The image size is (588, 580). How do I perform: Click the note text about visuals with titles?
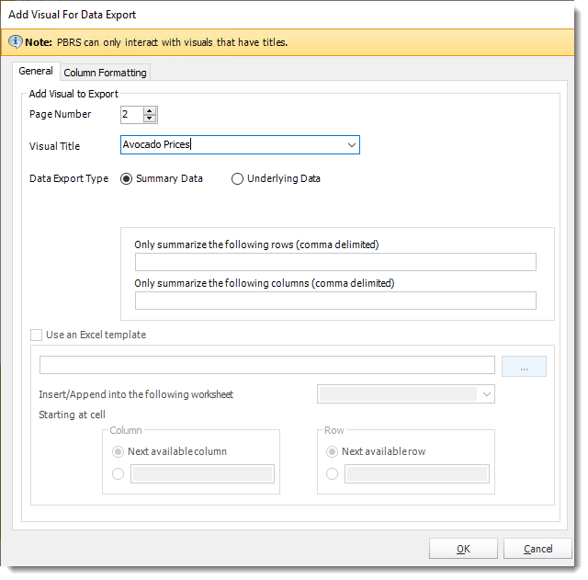point(172,42)
